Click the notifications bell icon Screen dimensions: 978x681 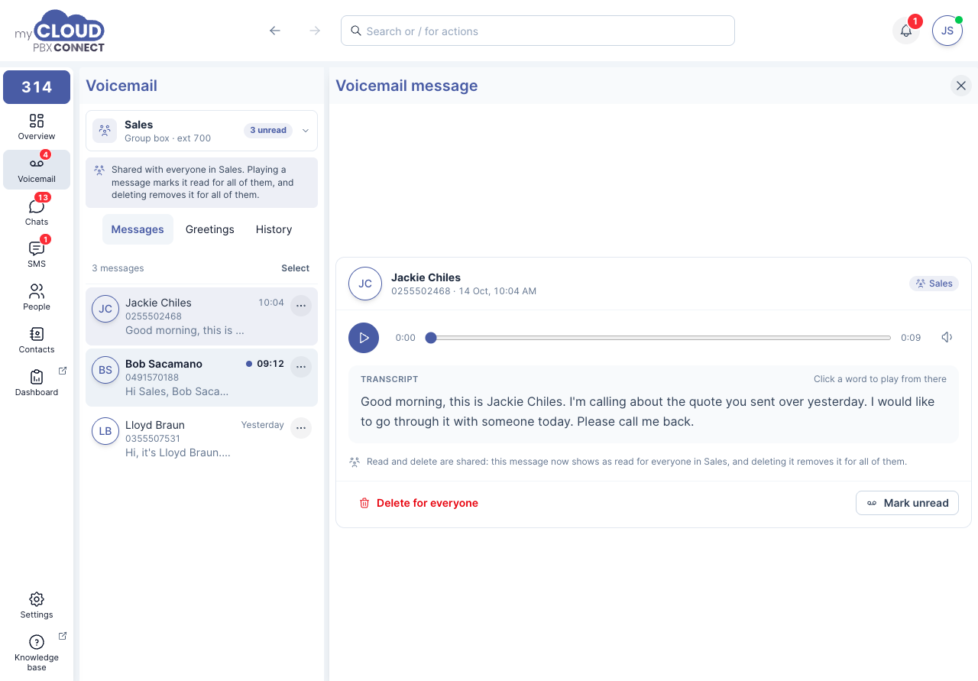906,31
